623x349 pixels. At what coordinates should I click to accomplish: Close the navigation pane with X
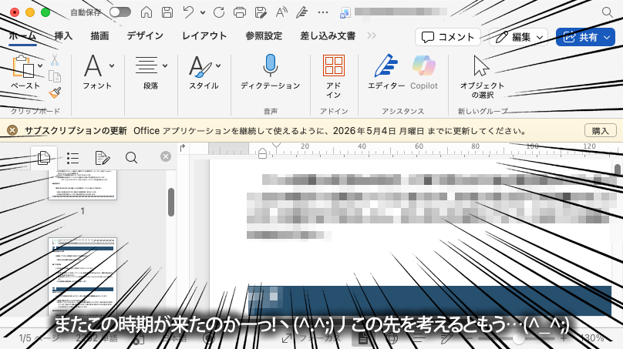pyautogui.click(x=166, y=156)
